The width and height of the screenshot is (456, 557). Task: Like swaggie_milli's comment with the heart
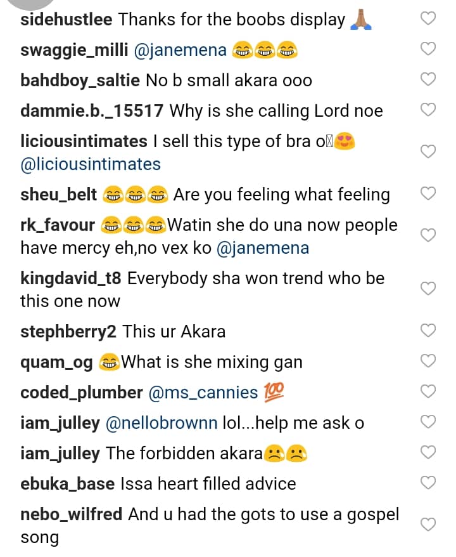pyautogui.click(x=429, y=49)
